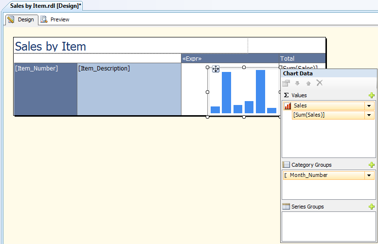Image resolution: width=378 pixels, height=244 pixels.
Task: Add a new Category Group
Action: [x=372, y=165]
